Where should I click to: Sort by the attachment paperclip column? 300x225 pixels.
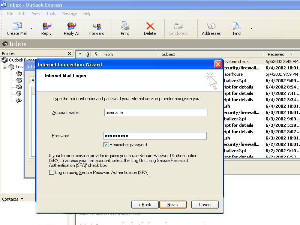87,54
